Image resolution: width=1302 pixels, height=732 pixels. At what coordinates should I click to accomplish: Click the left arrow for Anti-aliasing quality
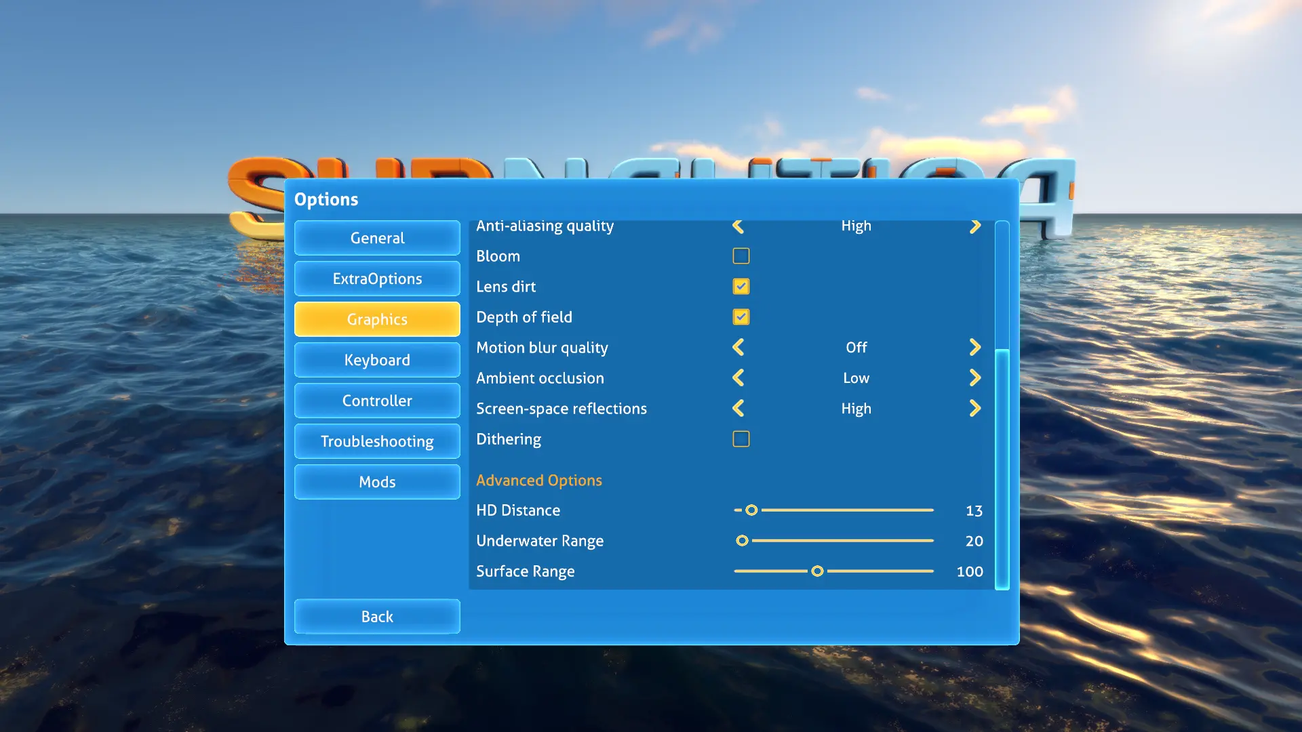pyautogui.click(x=738, y=225)
